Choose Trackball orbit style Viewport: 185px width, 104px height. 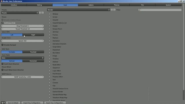[x=33, y=52]
